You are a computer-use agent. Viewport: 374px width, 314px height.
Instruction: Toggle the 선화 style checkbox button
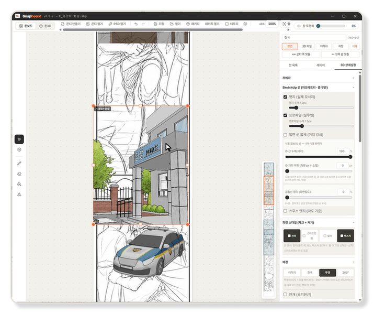tap(292, 236)
